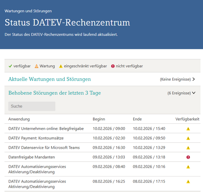Click the Behobene Störungen der letzten 3 Tage heading

pos(55,93)
